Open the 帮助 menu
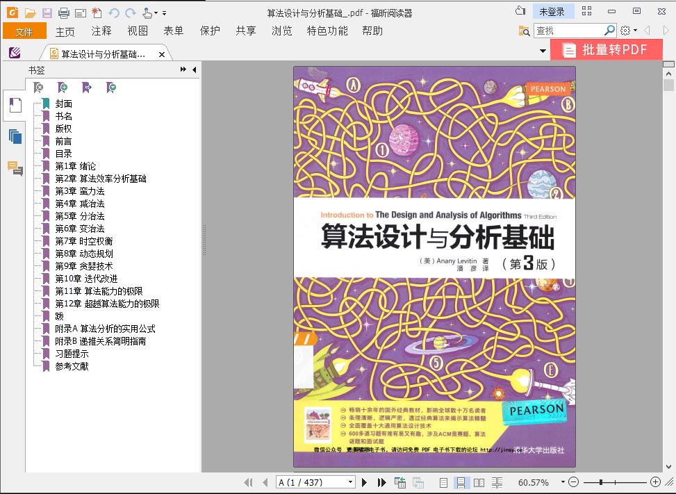 [x=372, y=31]
